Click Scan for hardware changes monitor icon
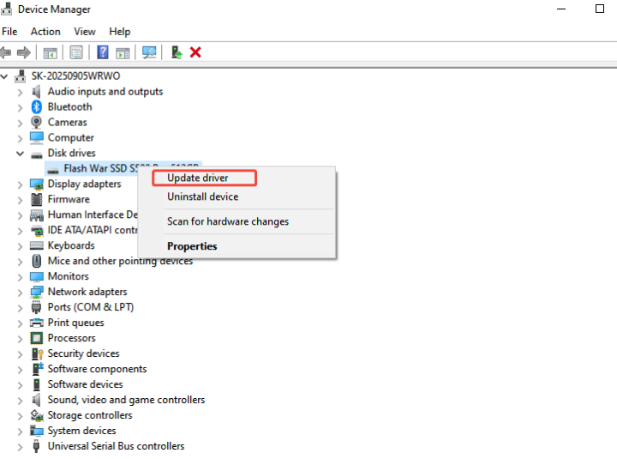617x459 pixels. [x=149, y=52]
